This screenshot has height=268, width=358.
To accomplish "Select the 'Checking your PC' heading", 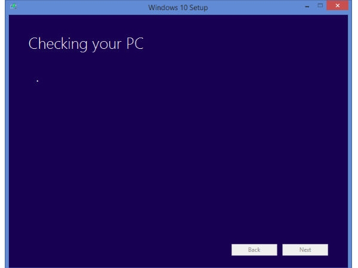I will pyautogui.click(x=86, y=43).
